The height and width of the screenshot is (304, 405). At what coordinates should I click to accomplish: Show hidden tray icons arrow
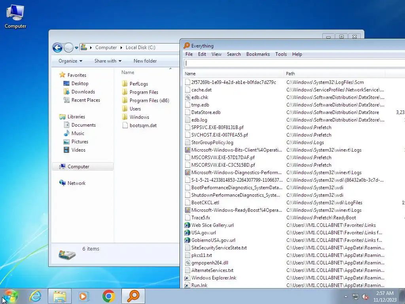click(346, 296)
